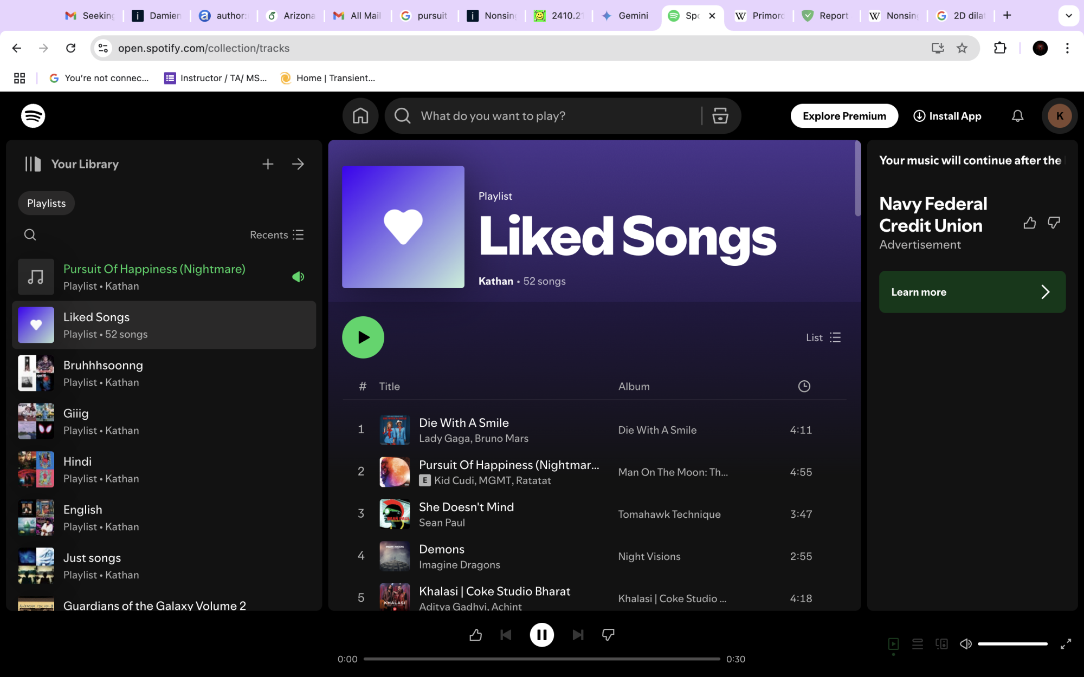Click Learn more on the ad
1084x677 pixels.
coord(972,291)
